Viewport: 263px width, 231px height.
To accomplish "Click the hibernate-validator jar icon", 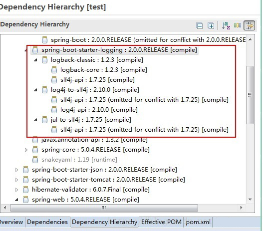I will click(x=25, y=190).
